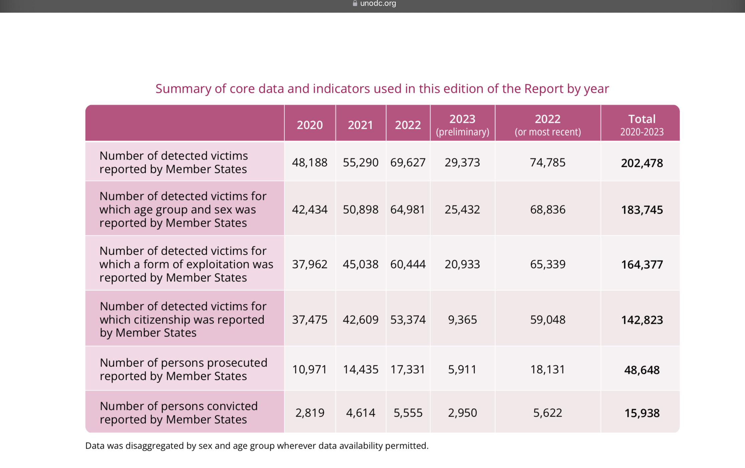Click the cell value 37,475

point(310,320)
